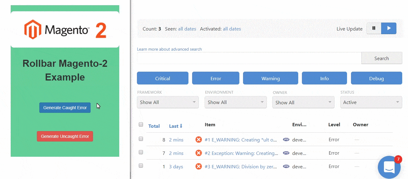Click total count 8 in item #1 row
This screenshot has height=179, width=408.
click(164, 140)
